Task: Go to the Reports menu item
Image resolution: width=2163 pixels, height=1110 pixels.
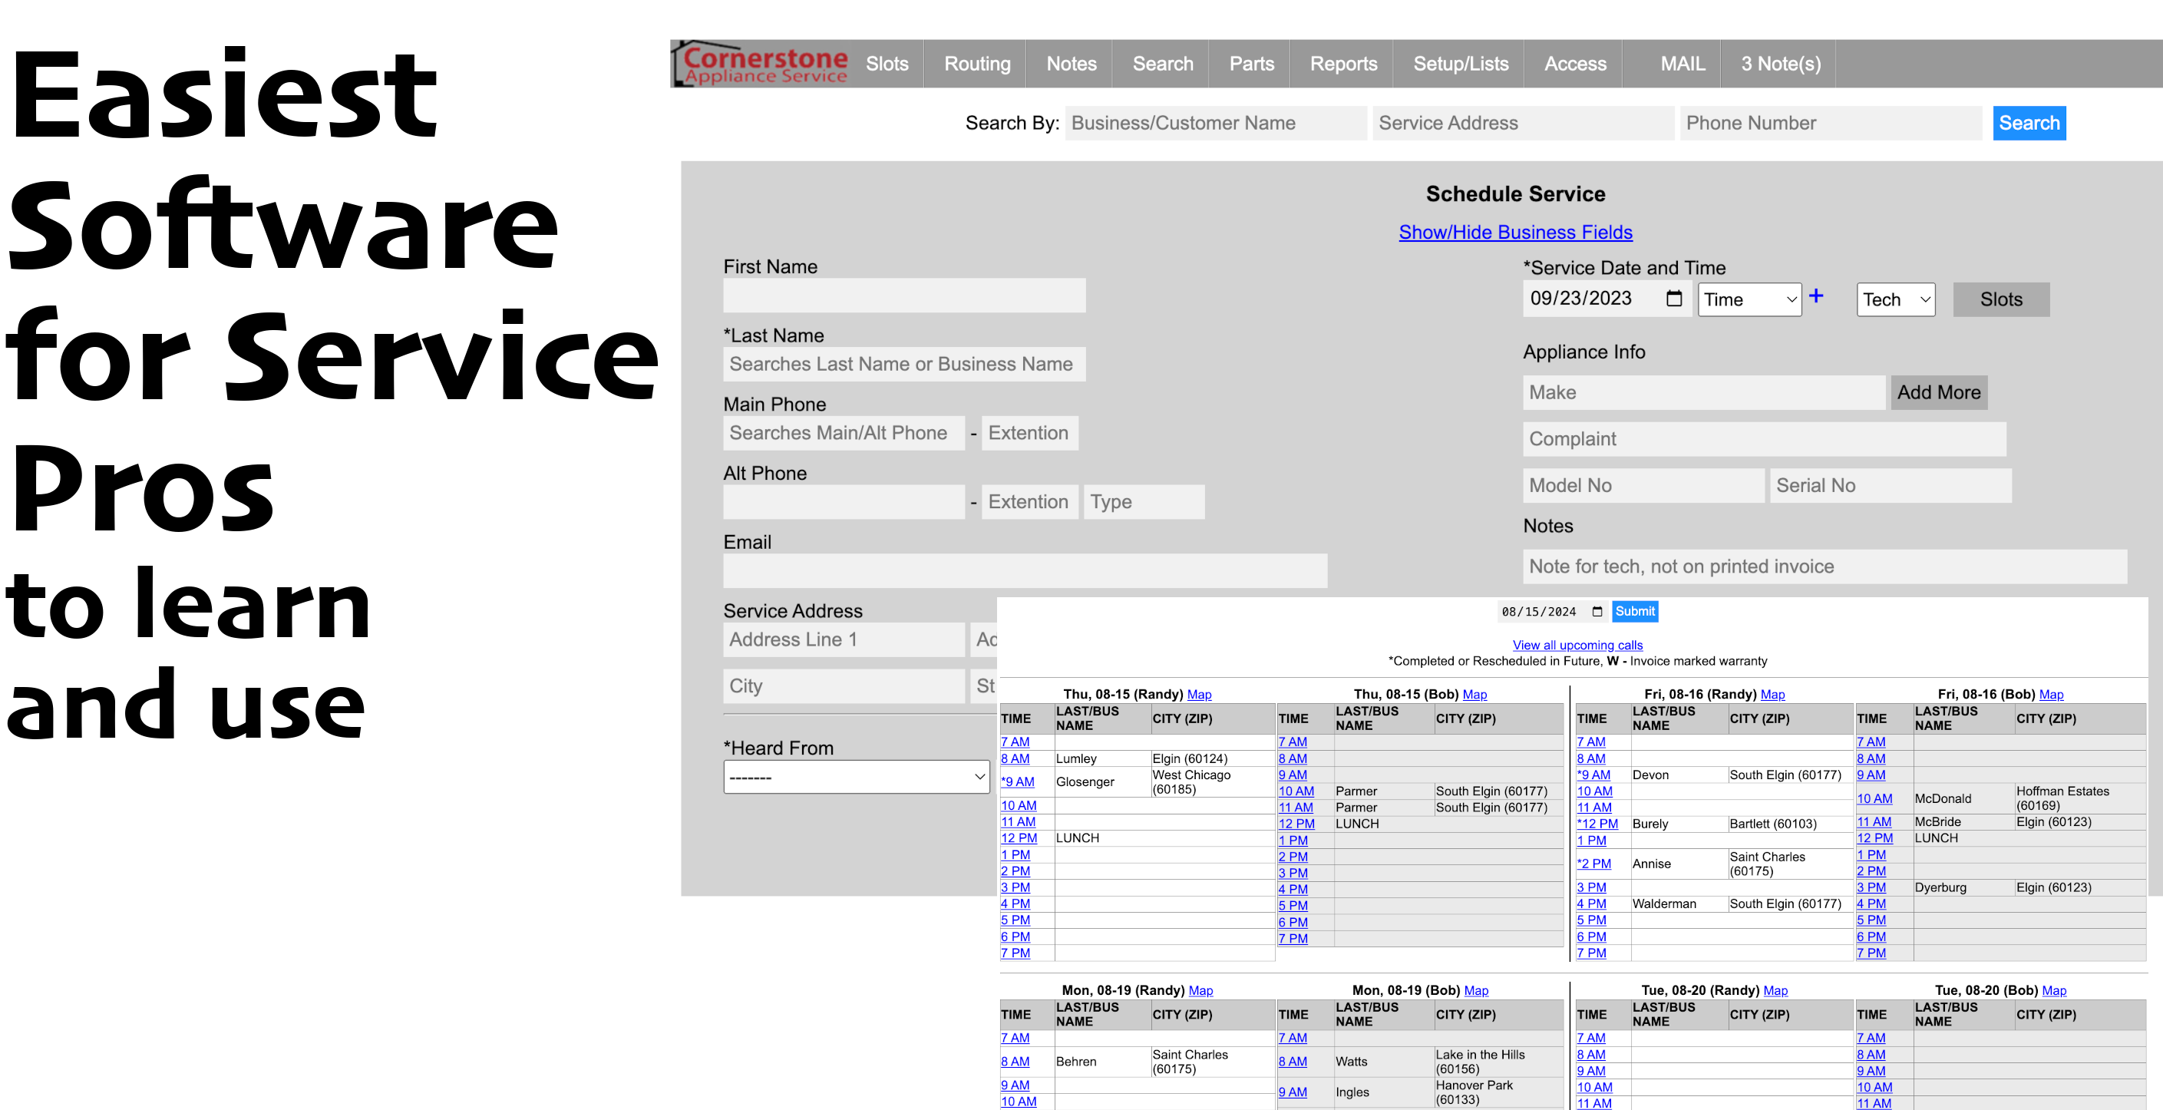Action: (1342, 64)
